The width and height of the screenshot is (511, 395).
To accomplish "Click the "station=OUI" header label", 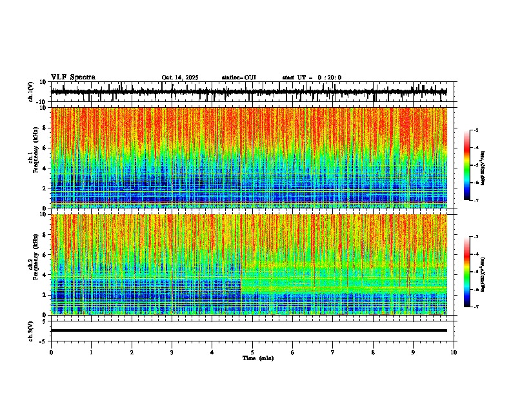I will (239, 77).
